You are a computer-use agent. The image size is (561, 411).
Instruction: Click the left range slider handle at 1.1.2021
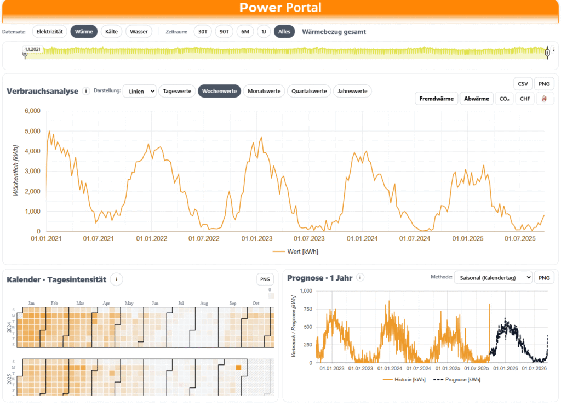(25, 53)
